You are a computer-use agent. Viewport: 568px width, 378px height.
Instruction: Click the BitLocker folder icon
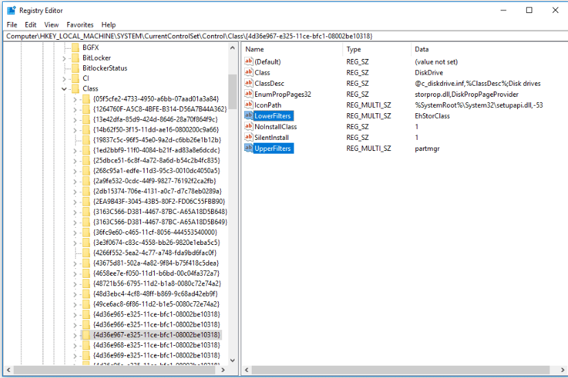pyautogui.click(x=76, y=58)
